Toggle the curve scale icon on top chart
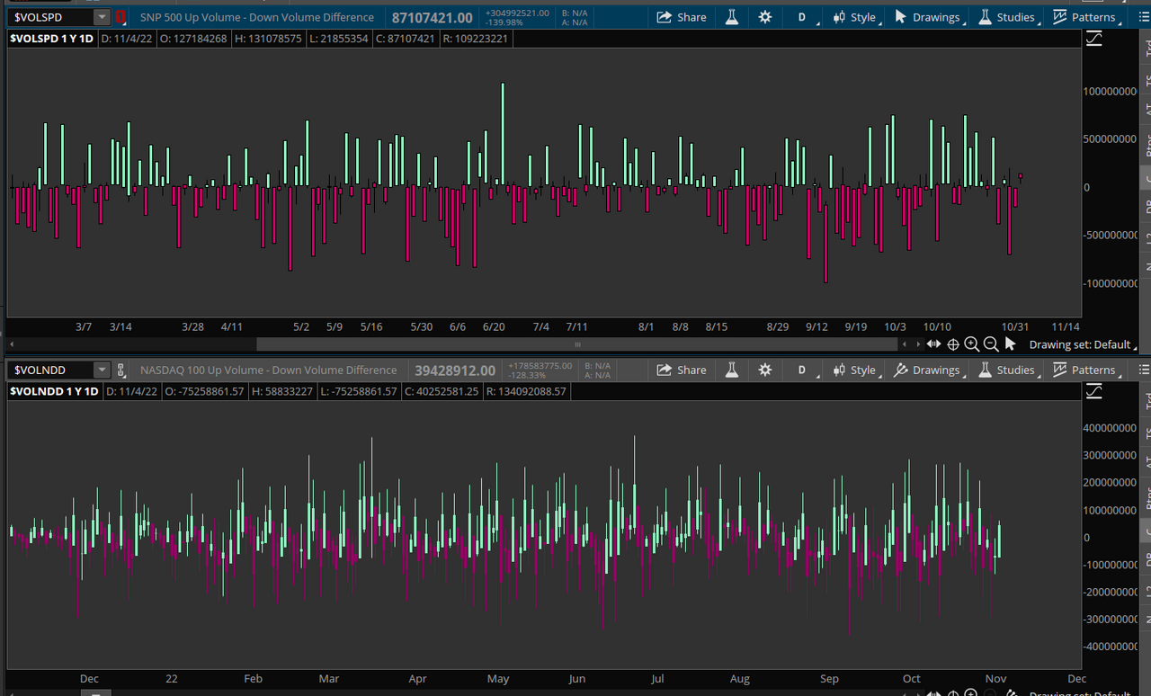 tap(1093, 38)
